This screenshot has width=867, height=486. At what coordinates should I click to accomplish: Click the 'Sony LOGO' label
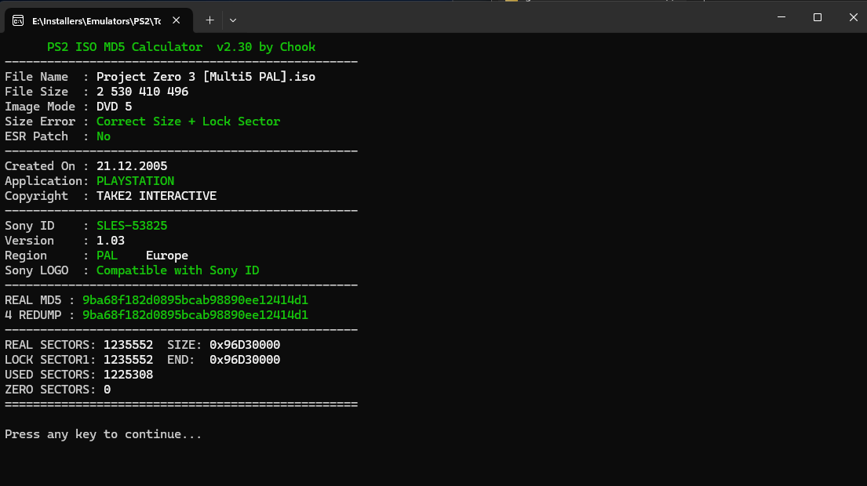(37, 270)
